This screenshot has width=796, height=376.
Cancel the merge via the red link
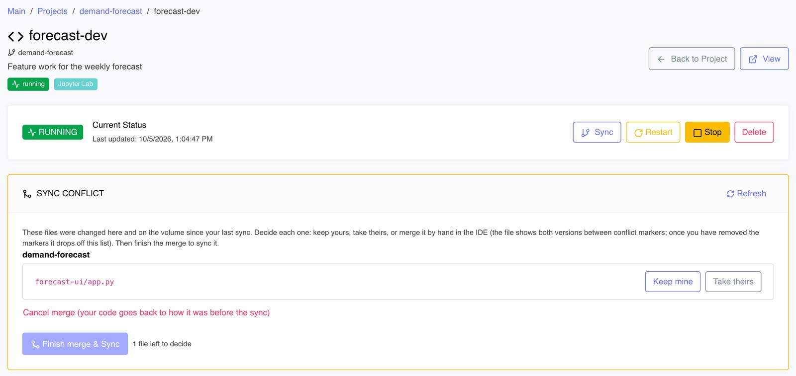[x=146, y=312]
